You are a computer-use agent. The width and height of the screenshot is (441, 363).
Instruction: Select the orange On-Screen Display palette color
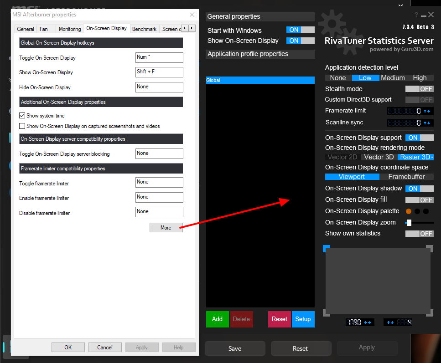coord(409,211)
